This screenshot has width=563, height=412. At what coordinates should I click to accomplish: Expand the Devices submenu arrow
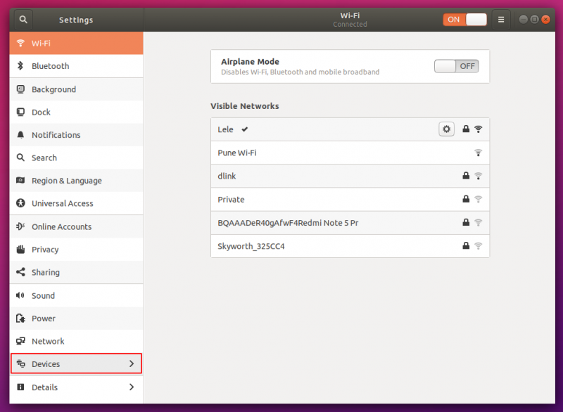[x=132, y=363]
